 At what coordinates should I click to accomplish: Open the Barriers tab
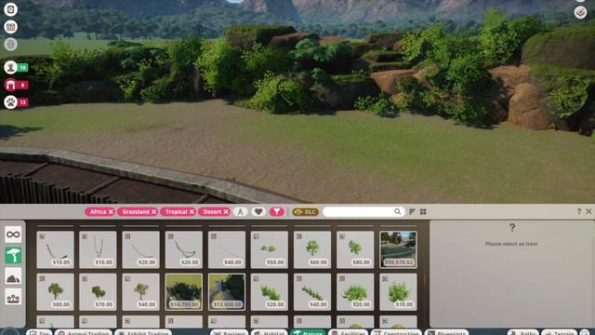pos(230,332)
